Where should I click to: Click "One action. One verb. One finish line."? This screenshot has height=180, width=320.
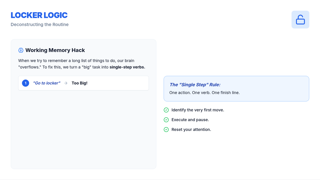coord(204,93)
